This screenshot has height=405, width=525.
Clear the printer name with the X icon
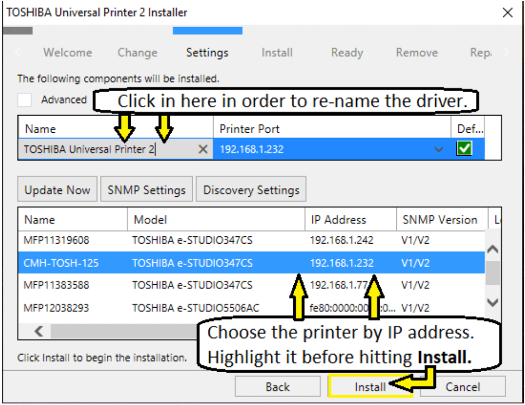coord(203,149)
